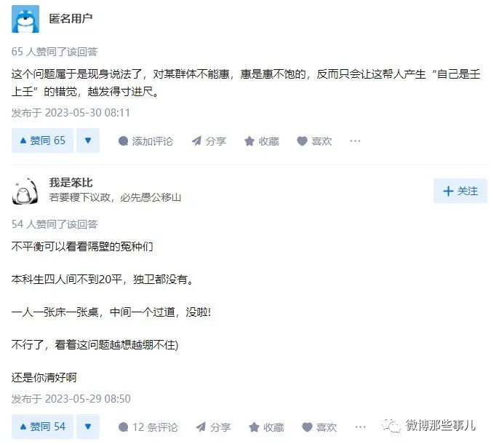The height and width of the screenshot is (447, 491).
Task: Upvote the first answer (赞同 65)
Action: [42, 141]
